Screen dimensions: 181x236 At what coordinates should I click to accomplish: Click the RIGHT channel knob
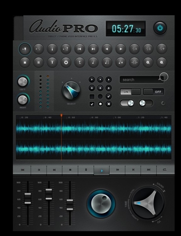[23, 100]
